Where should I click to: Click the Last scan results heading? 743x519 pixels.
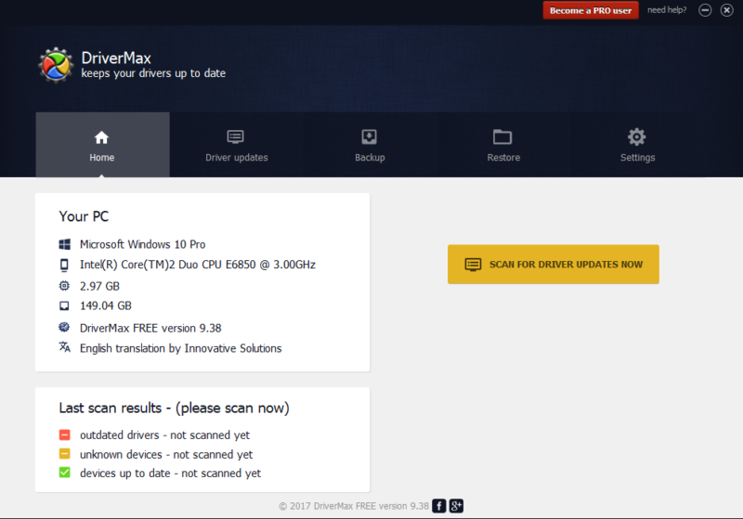pos(174,409)
